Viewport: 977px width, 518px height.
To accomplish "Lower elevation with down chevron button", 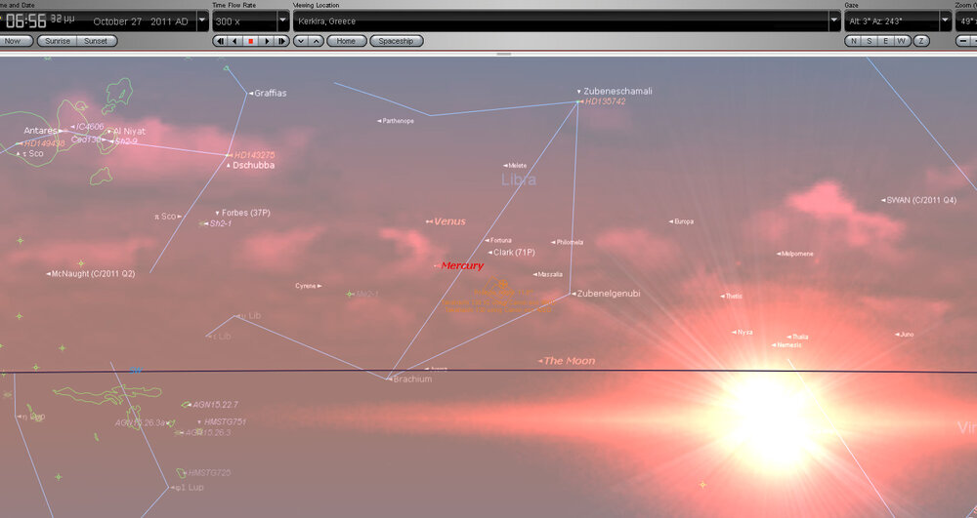I will tap(301, 41).
